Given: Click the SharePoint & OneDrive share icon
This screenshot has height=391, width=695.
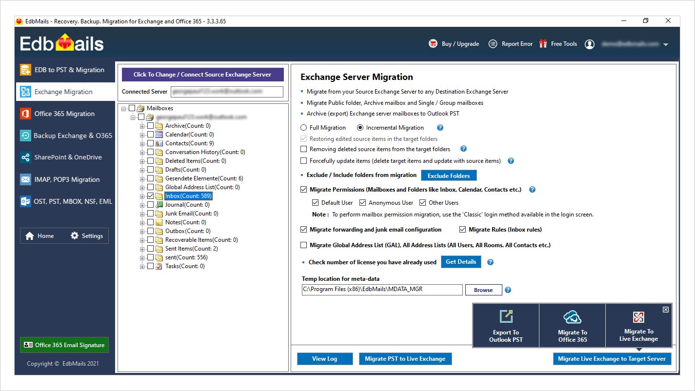Looking at the screenshot, I should (x=25, y=157).
